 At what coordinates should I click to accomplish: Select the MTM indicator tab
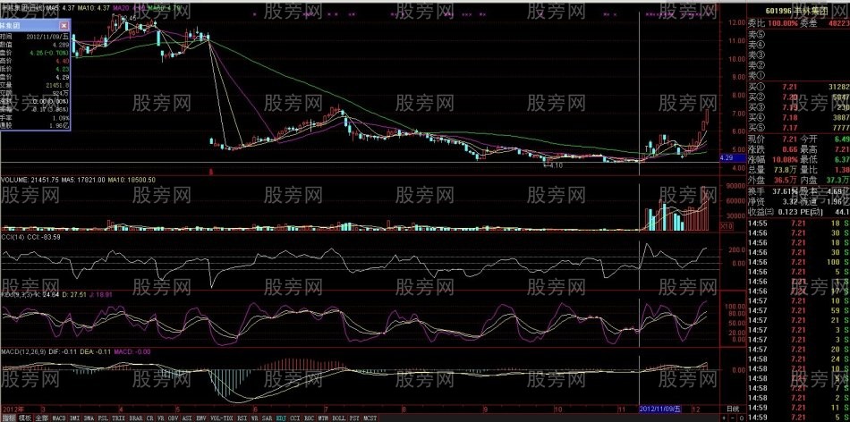(323, 418)
